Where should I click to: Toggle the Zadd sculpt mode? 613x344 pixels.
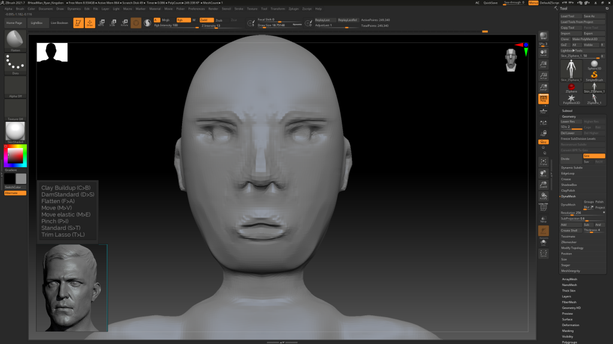tap(207, 20)
